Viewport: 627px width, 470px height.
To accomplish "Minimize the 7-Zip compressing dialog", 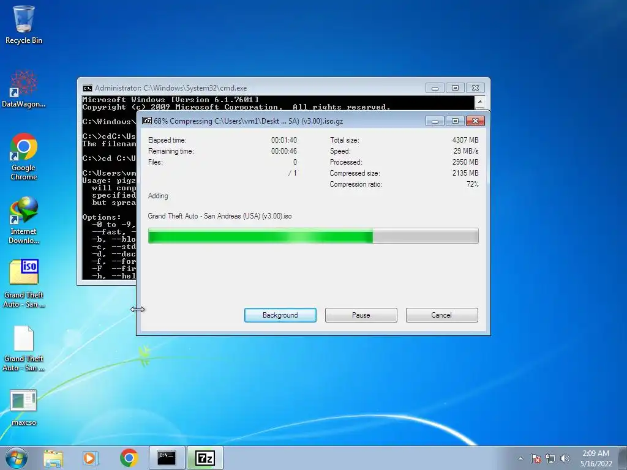I will (435, 121).
